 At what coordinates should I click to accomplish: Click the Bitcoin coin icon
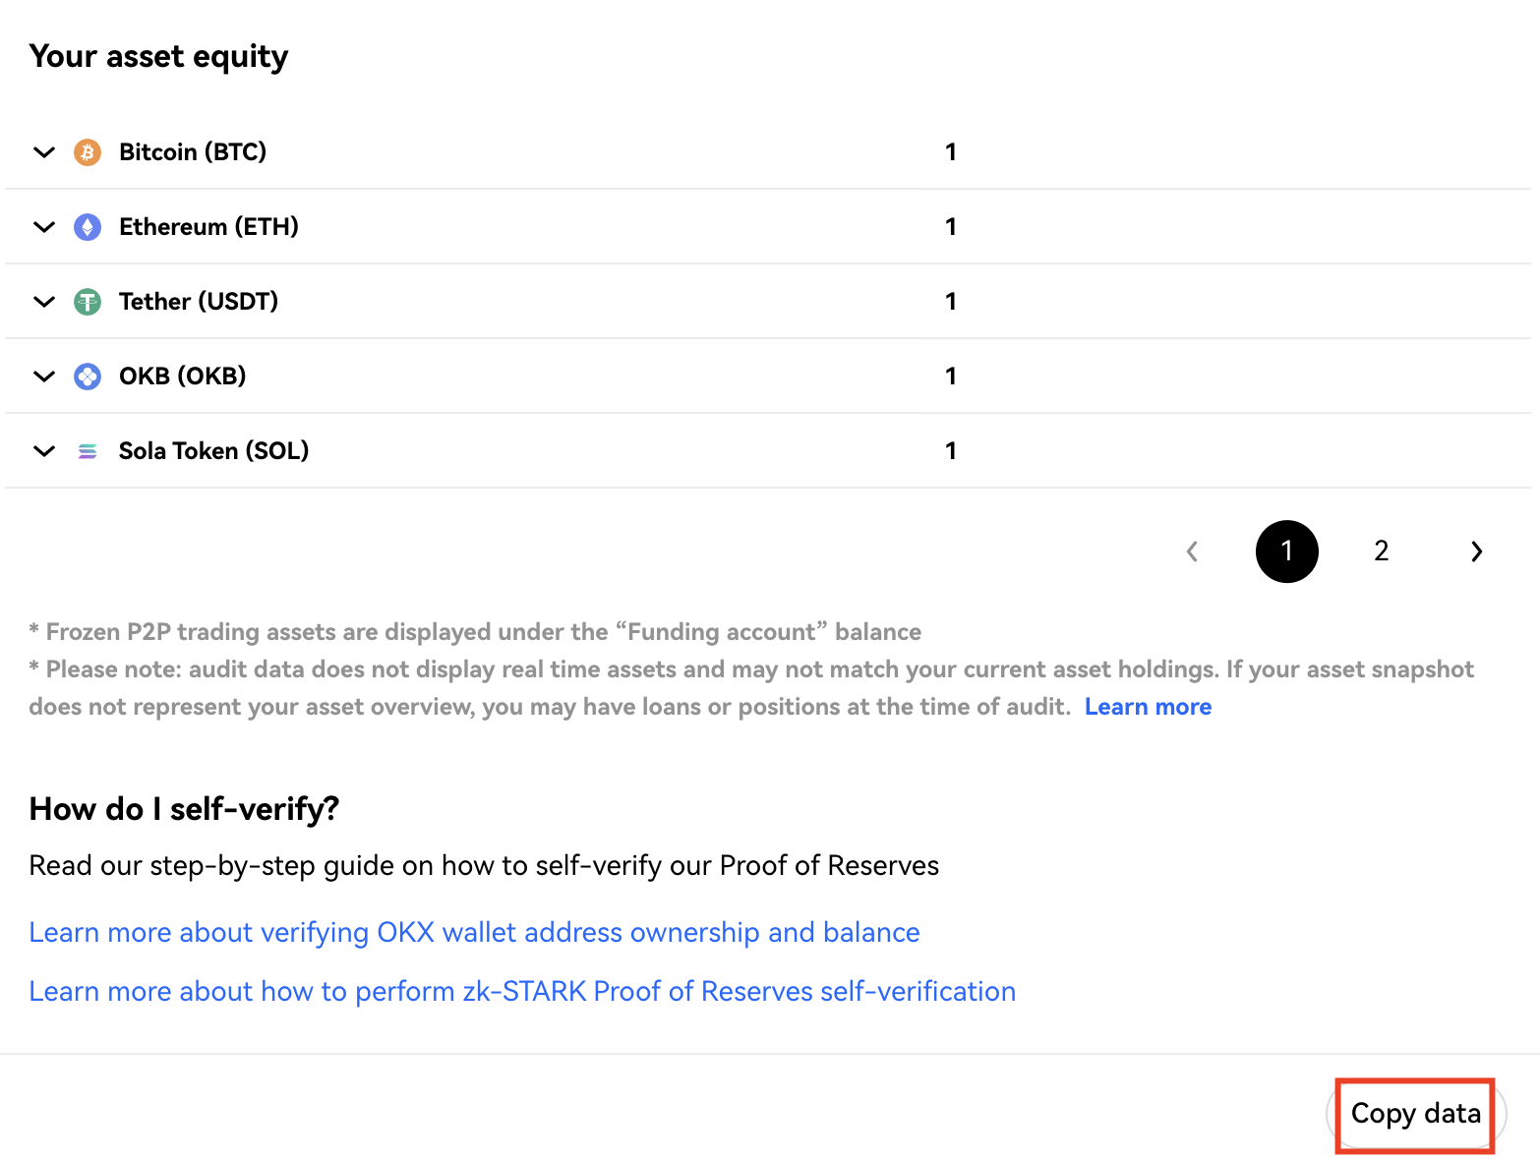point(88,152)
